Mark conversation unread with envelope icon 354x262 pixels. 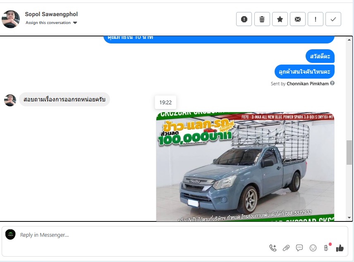tap(298, 19)
